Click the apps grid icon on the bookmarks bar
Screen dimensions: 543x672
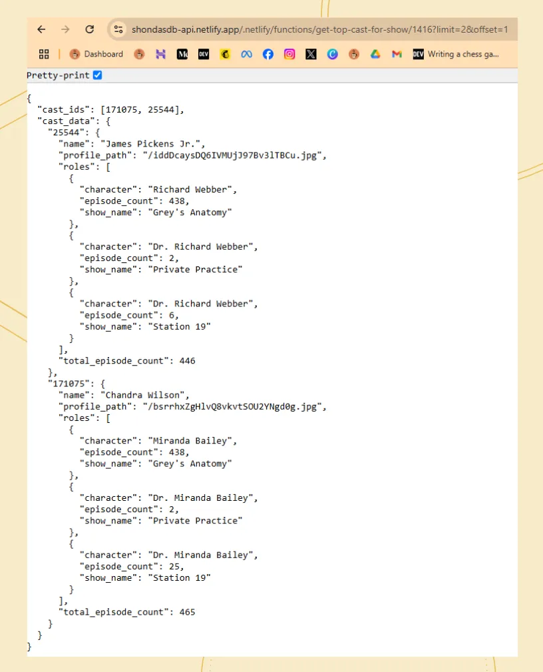pos(44,55)
